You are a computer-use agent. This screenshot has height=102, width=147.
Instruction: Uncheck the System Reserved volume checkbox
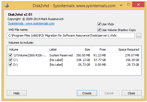click(x=10, y=55)
